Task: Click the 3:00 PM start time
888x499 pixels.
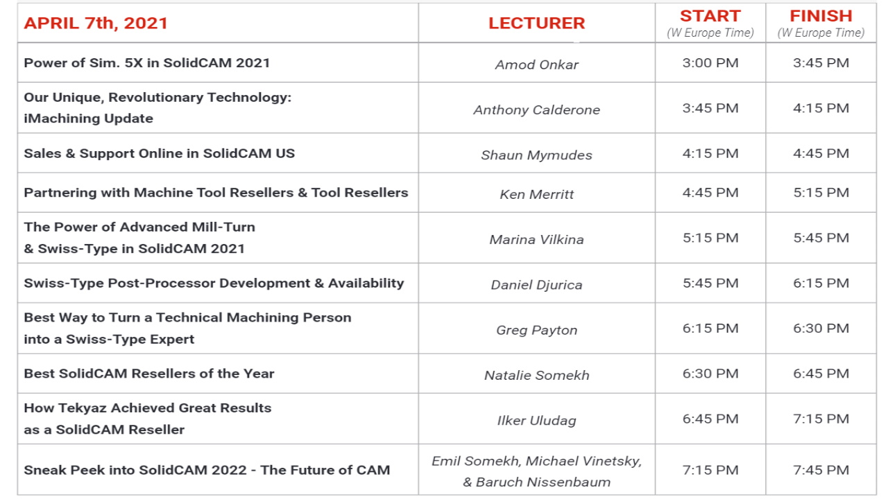Action: (710, 63)
